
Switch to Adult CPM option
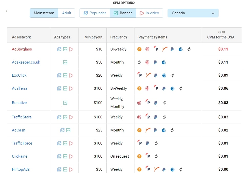tap(66, 13)
